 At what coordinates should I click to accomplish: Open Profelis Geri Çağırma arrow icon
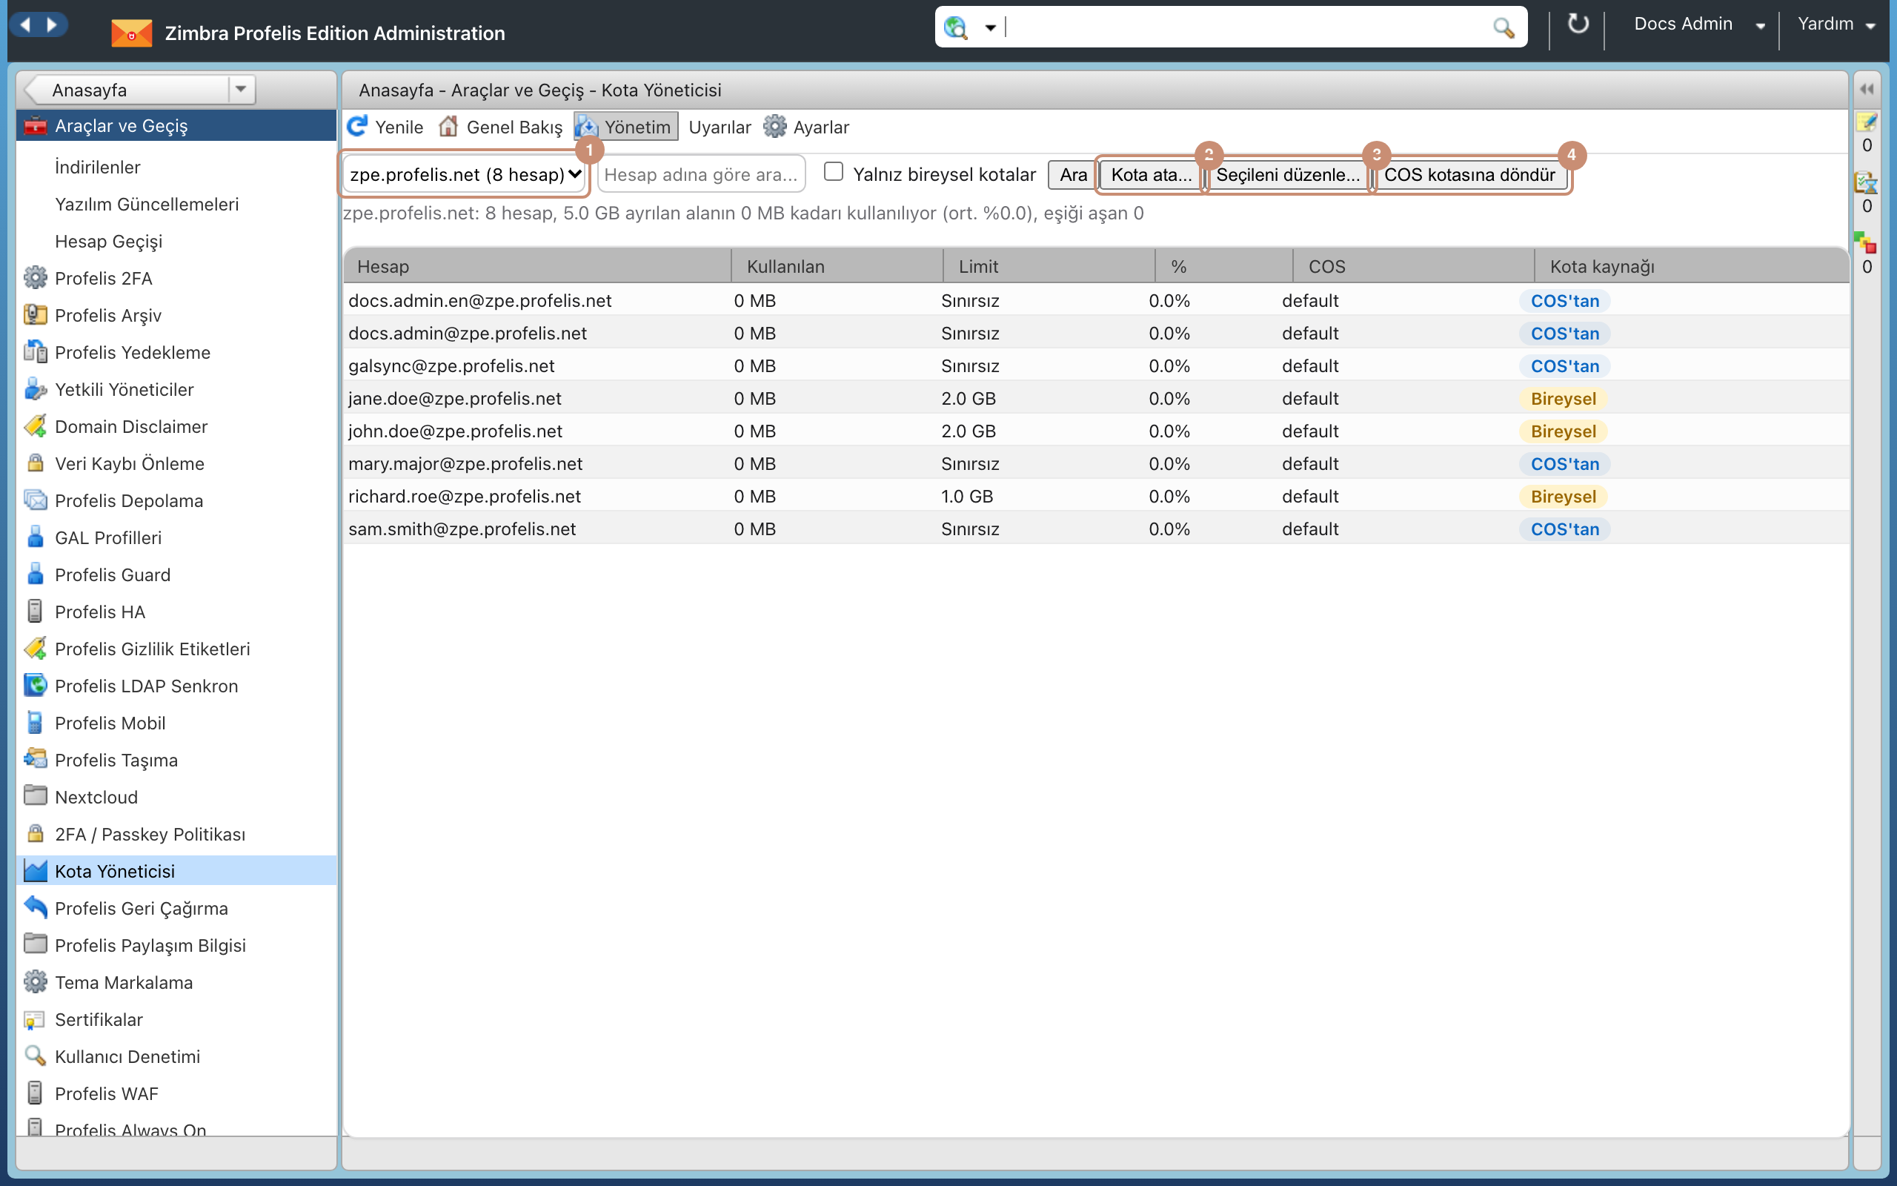click(x=36, y=907)
